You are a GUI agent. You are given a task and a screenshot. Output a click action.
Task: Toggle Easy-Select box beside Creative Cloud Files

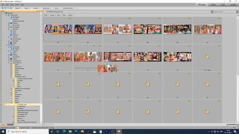click(1, 21)
